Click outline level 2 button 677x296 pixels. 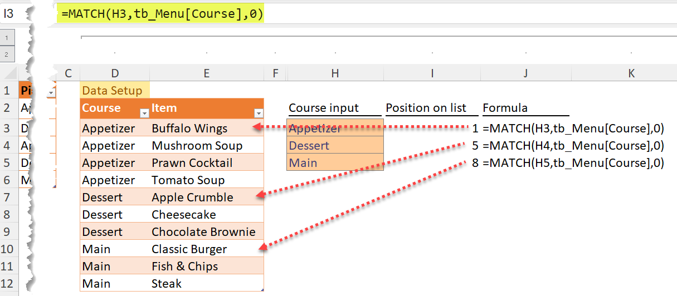[7, 54]
